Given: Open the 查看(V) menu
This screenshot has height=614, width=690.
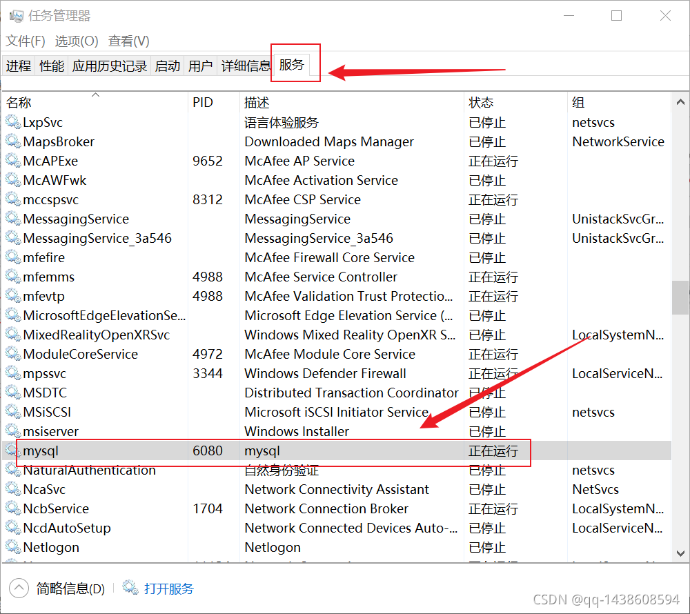Looking at the screenshot, I should coord(128,41).
